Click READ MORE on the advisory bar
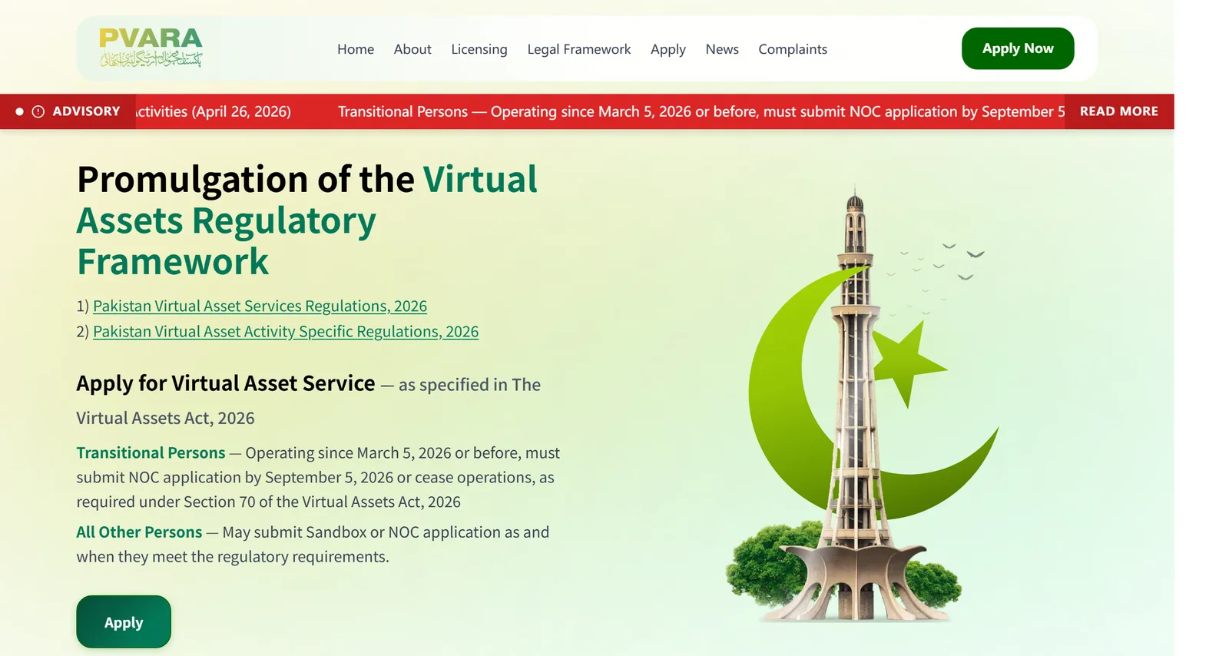Image resolution: width=1229 pixels, height=656 pixels. point(1119,111)
